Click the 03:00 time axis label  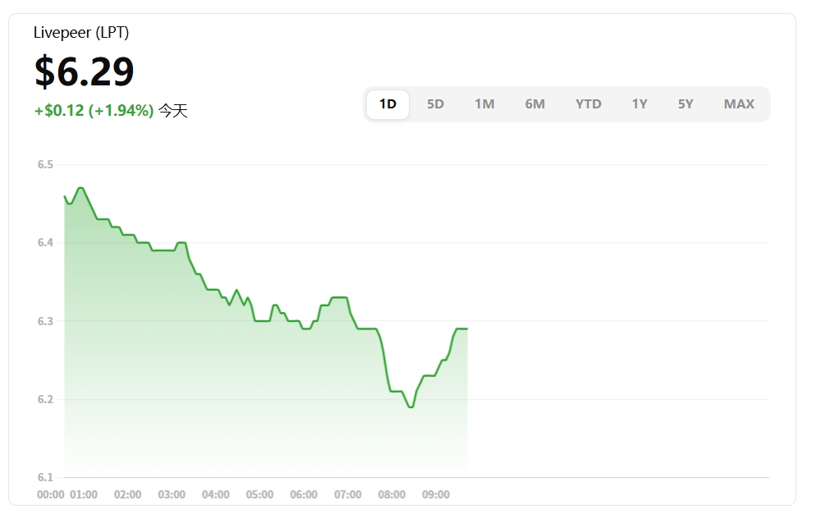[x=172, y=495]
